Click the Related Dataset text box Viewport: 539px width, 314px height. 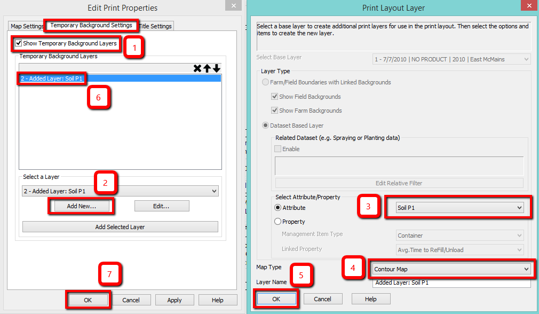[399, 166]
